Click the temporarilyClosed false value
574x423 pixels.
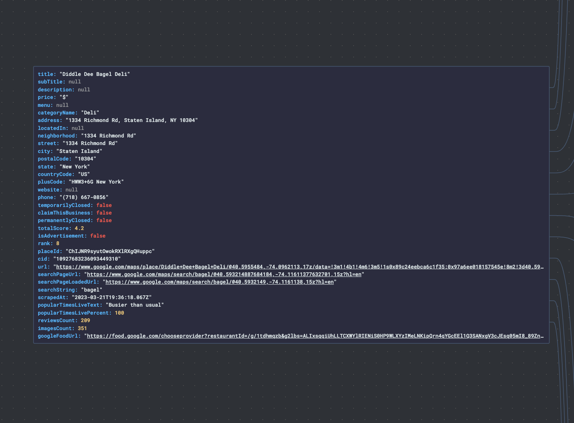click(104, 205)
